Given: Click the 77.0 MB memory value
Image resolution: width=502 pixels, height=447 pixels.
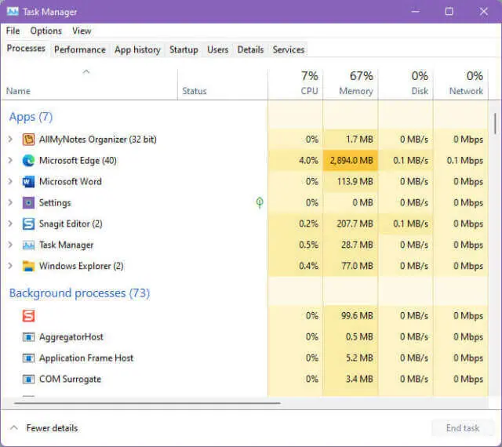Looking at the screenshot, I should click(x=358, y=266).
